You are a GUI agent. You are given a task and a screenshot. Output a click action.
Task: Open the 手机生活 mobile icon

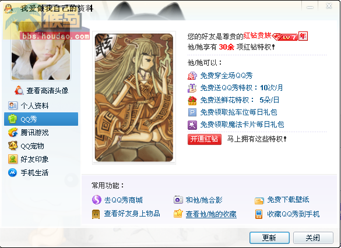[x=12, y=173]
